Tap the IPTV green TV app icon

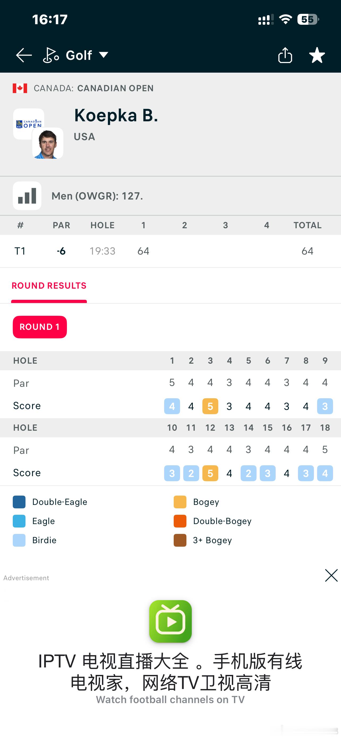170,621
